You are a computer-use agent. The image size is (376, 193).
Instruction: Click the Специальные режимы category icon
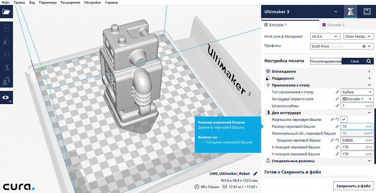(x=268, y=161)
